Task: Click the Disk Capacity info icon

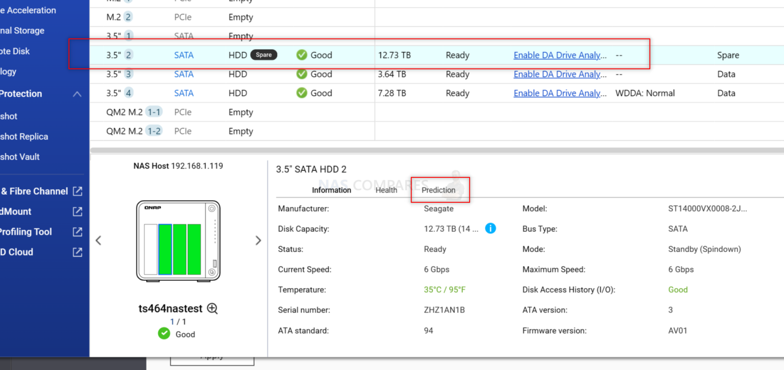Action: (x=491, y=228)
